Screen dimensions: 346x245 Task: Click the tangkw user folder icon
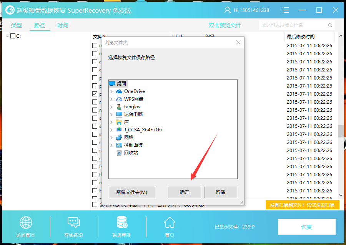click(119, 107)
